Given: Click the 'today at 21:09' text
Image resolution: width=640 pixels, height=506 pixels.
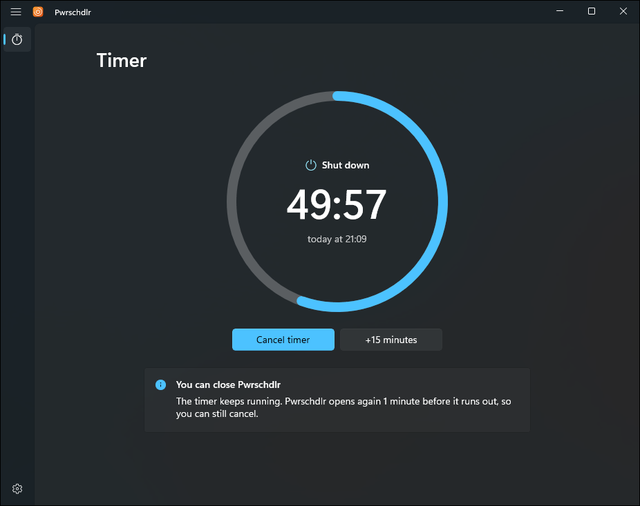Looking at the screenshot, I should (337, 239).
